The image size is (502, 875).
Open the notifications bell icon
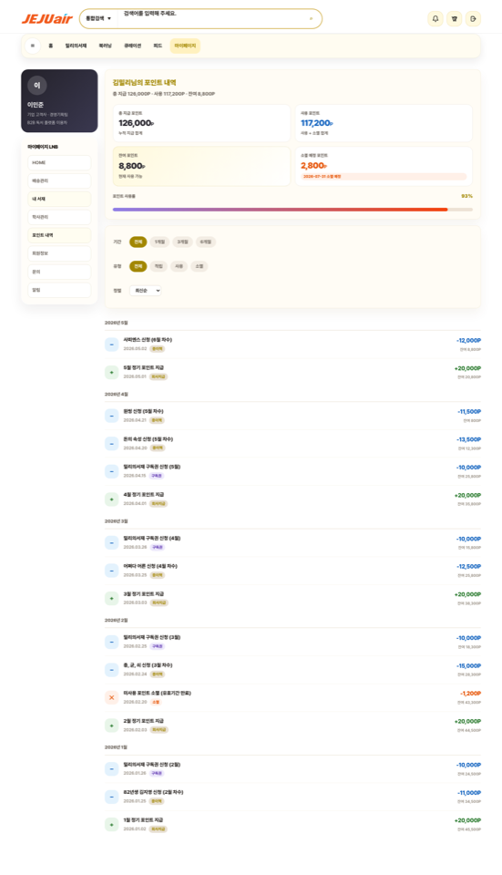pos(435,18)
